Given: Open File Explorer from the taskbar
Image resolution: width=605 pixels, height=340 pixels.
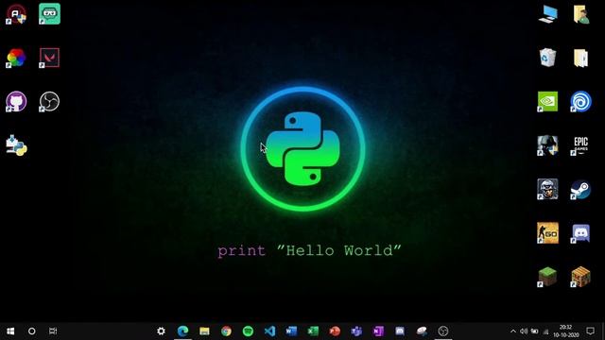Looking at the screenshot, I should (204, 331).
